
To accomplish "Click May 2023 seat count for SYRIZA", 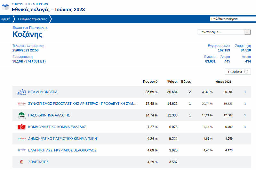I will [x=245, y=104].
